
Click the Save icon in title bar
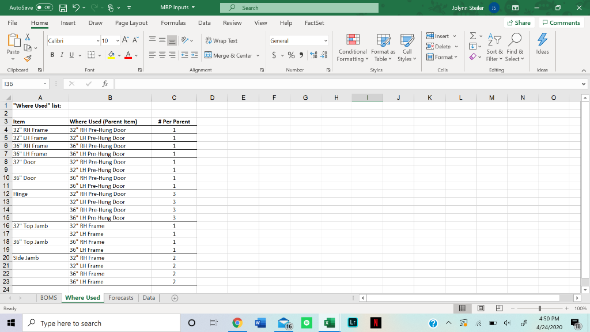[63, 7]
